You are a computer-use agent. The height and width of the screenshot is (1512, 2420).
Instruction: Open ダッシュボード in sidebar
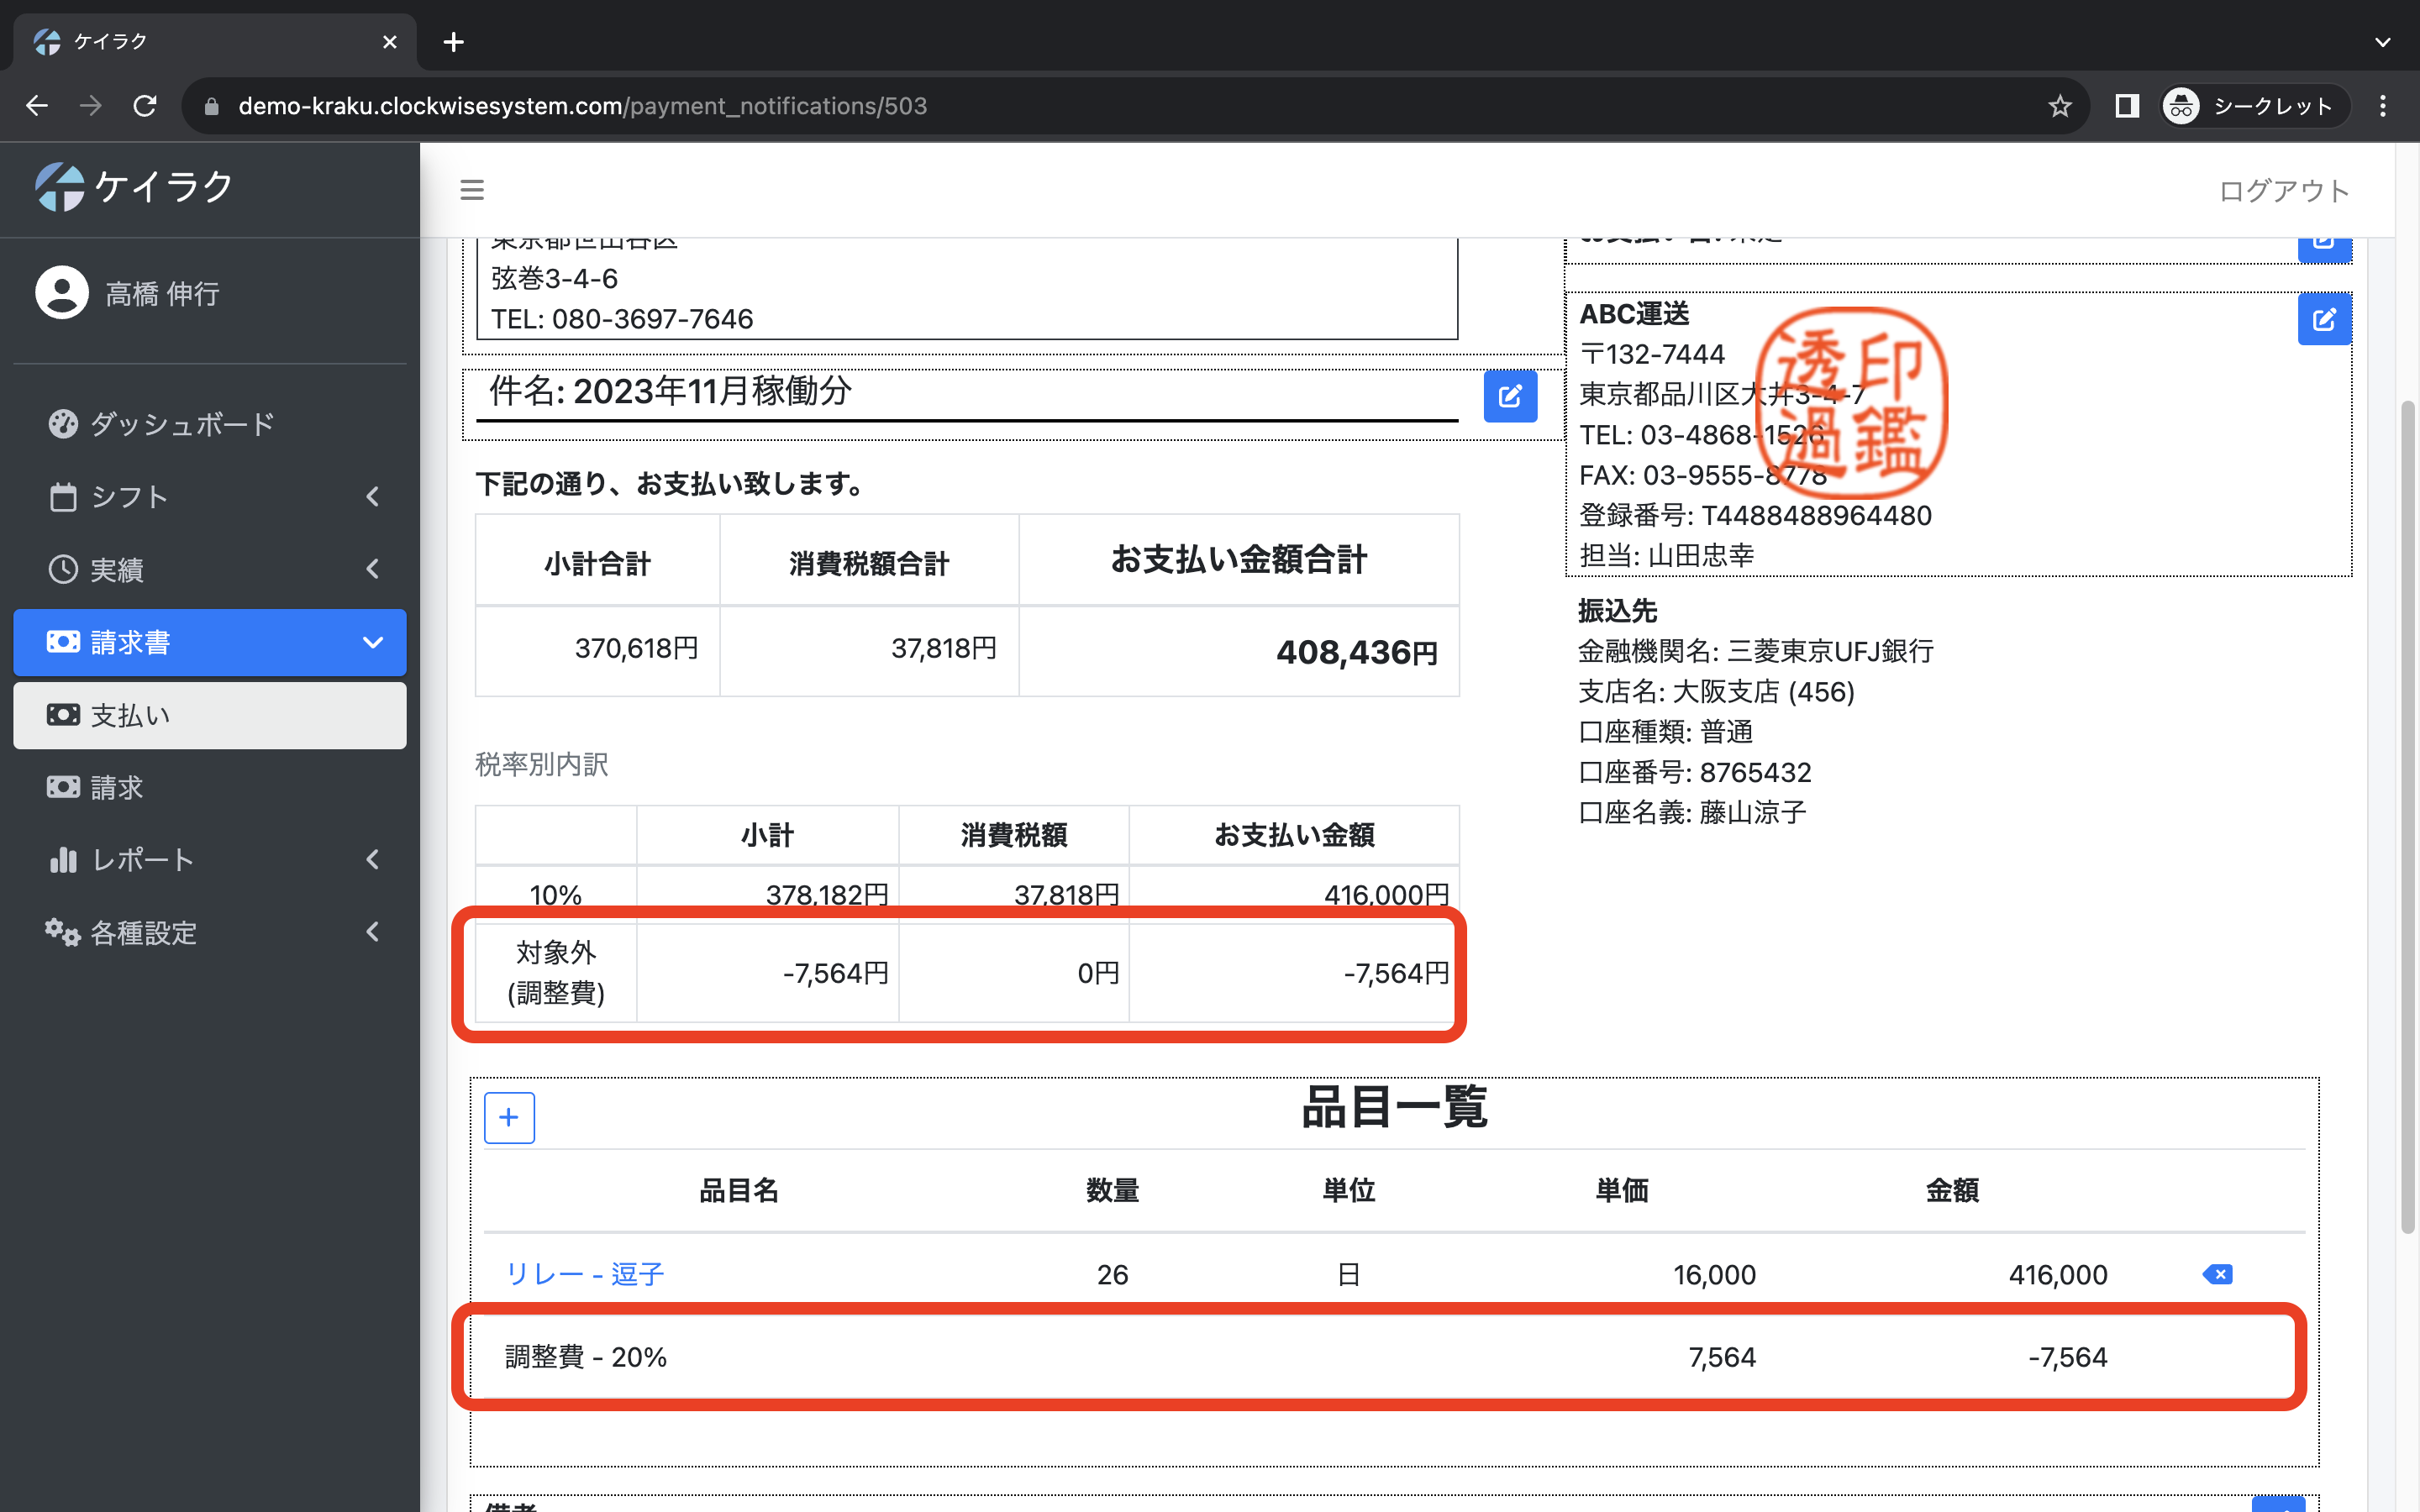click(210, 424)
